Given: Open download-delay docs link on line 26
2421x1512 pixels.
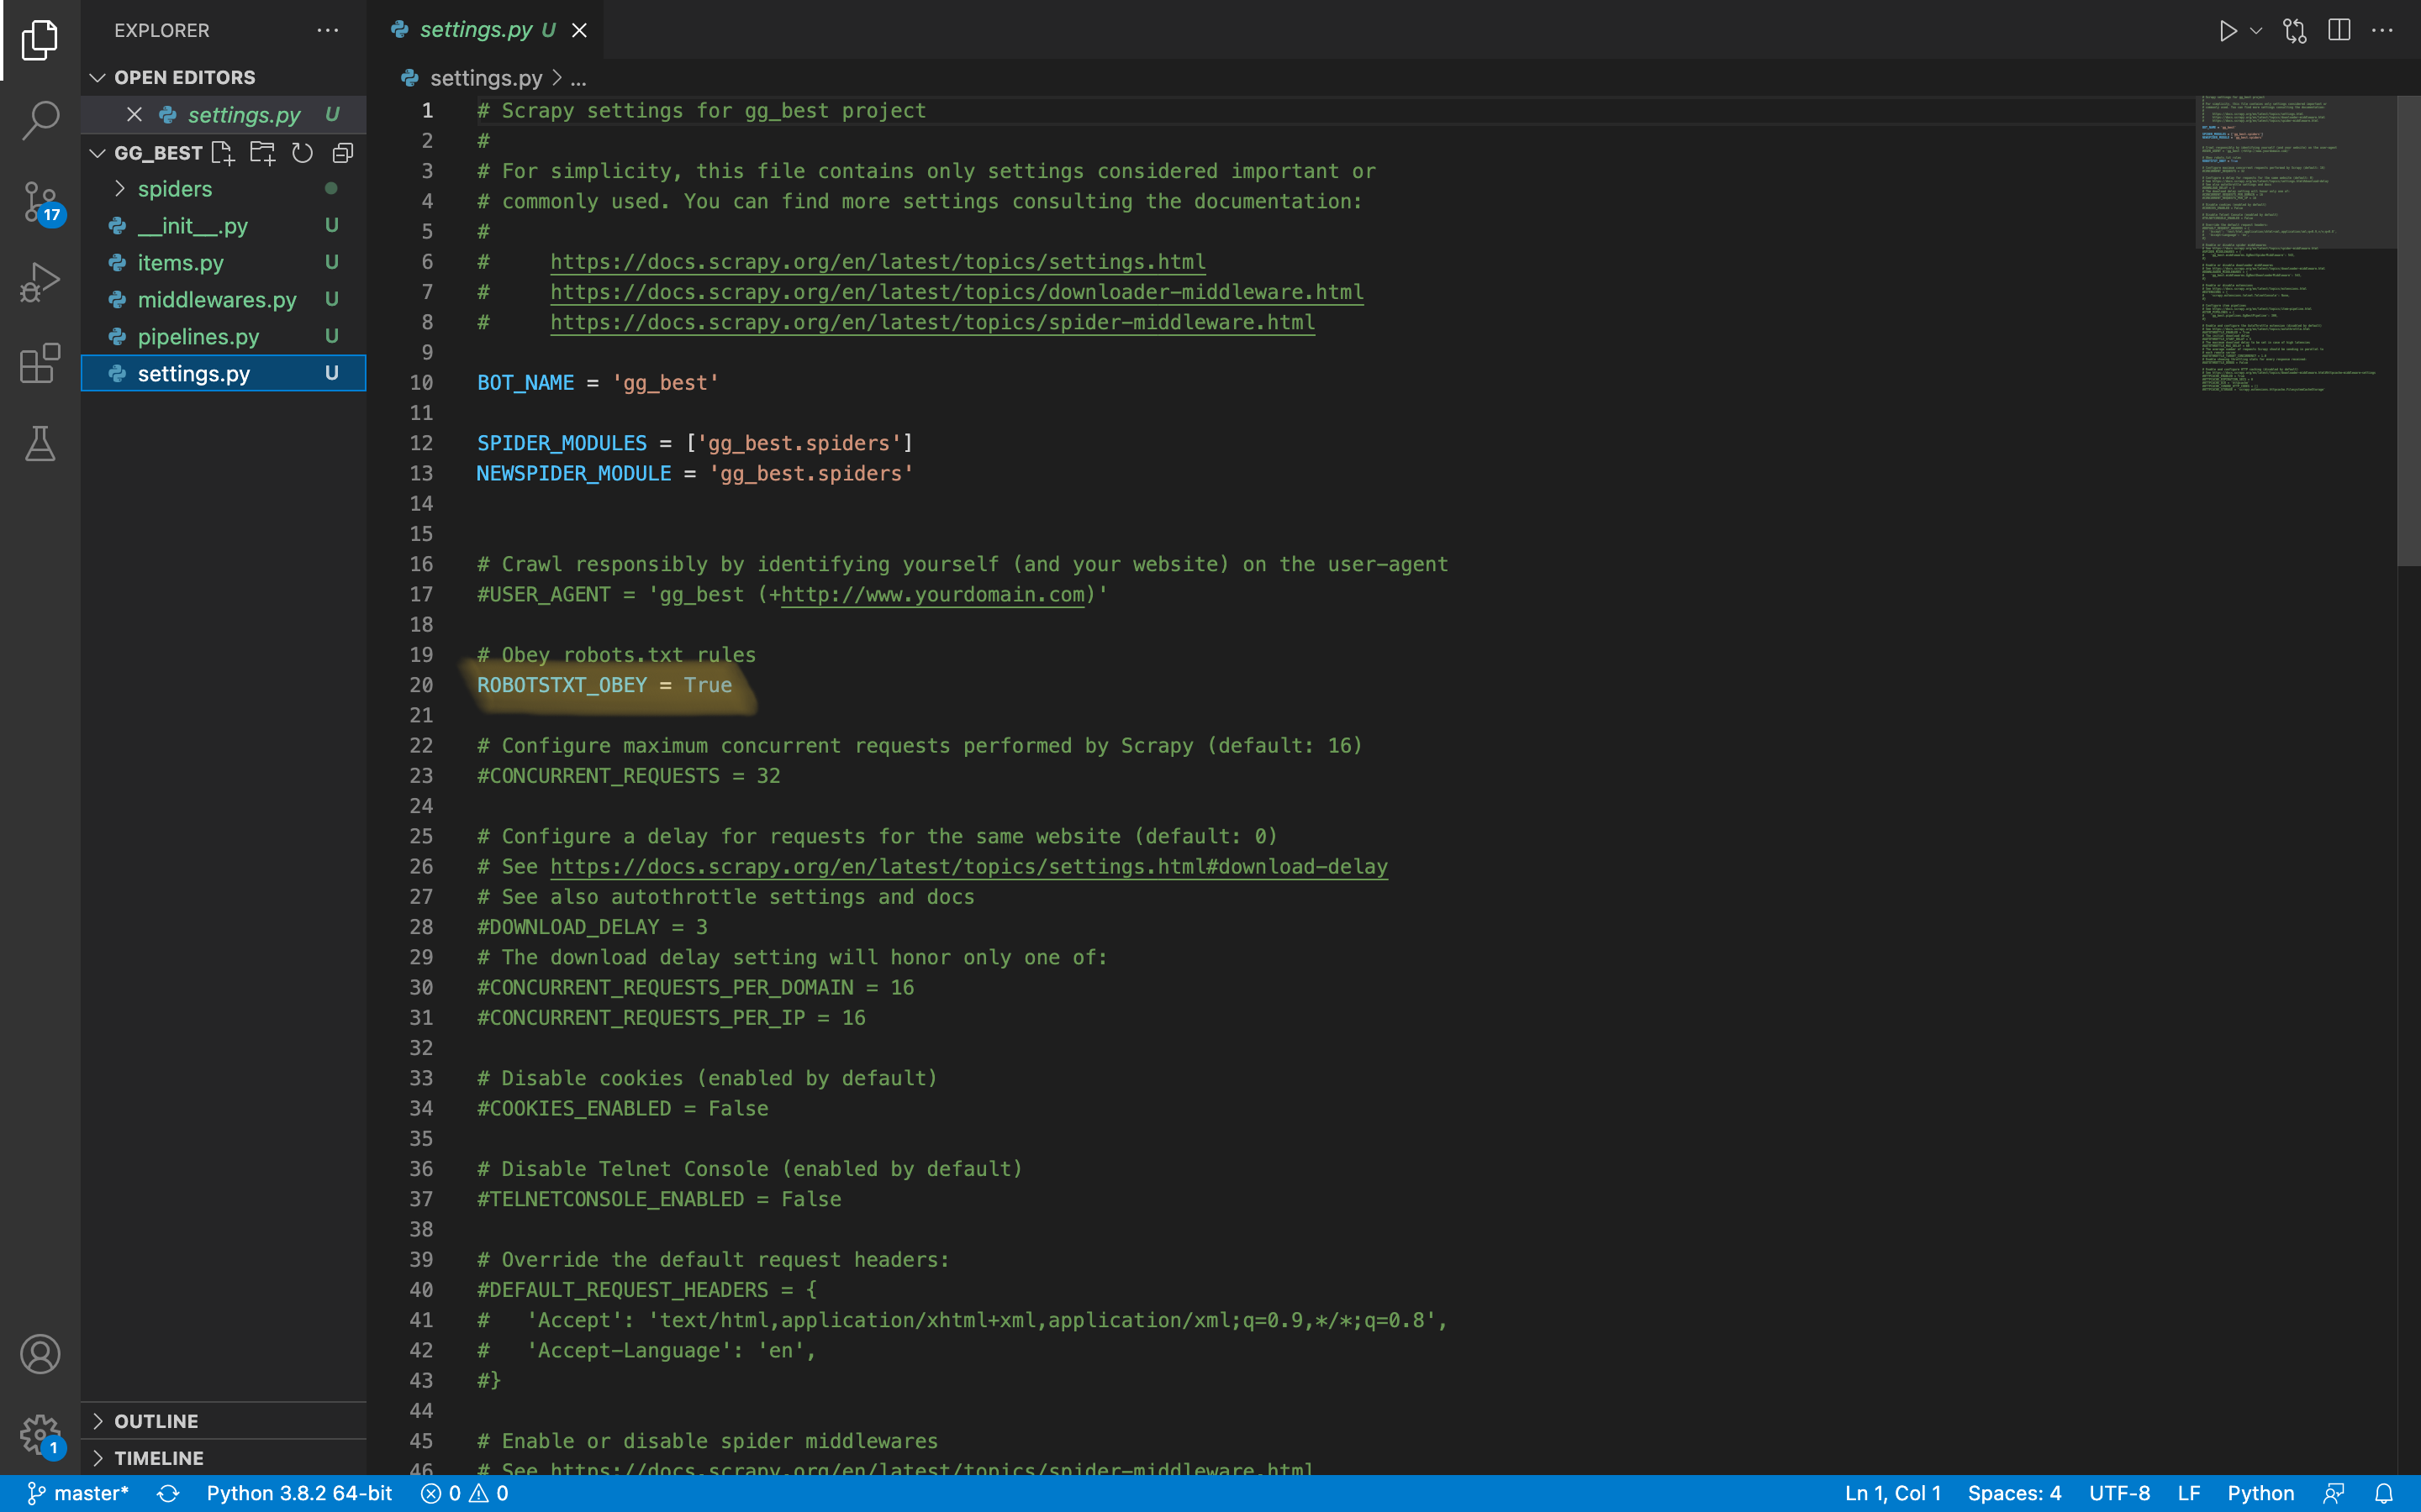Looking at the screenshot, I should click(968, 867).
